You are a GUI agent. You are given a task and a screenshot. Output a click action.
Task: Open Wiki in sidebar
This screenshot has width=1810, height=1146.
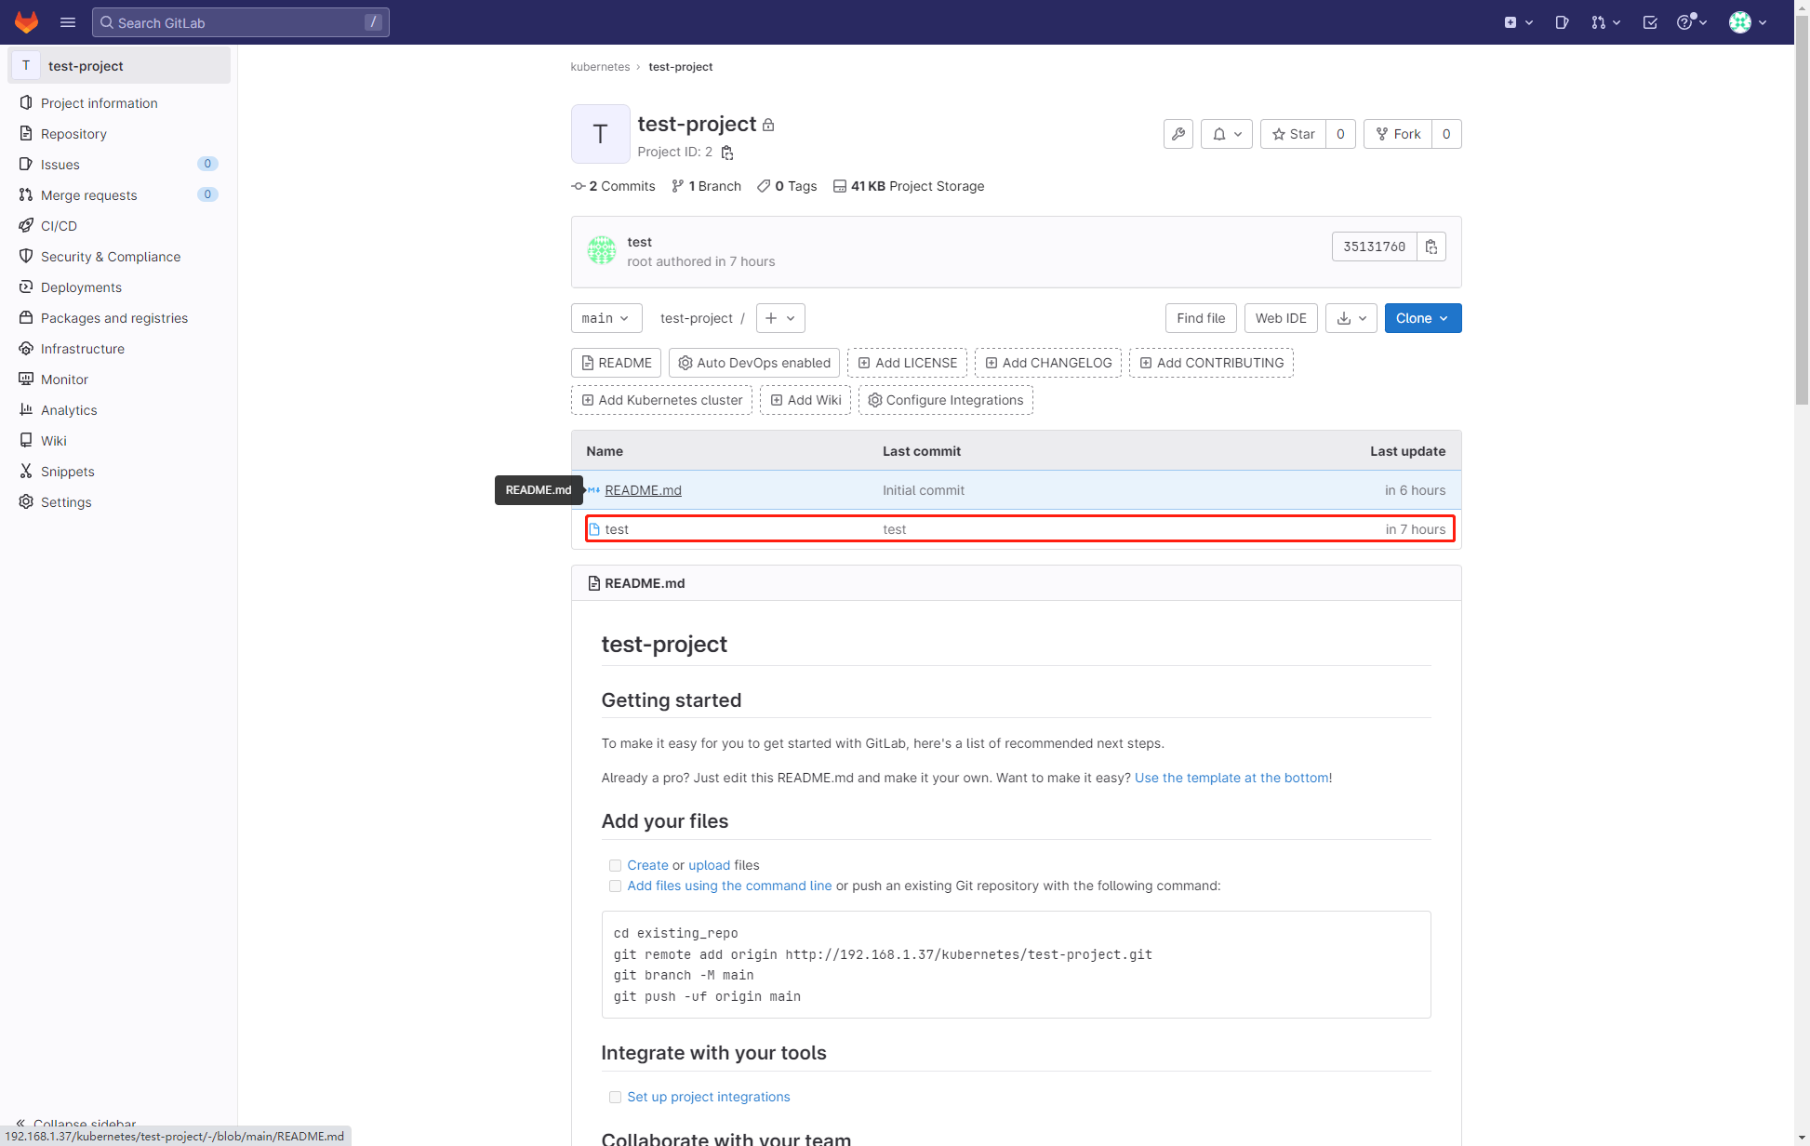54,441
